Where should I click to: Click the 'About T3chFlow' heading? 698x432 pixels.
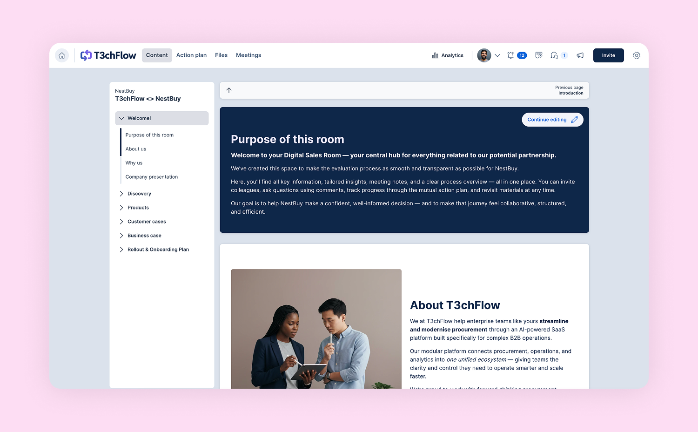coord(455,305)
